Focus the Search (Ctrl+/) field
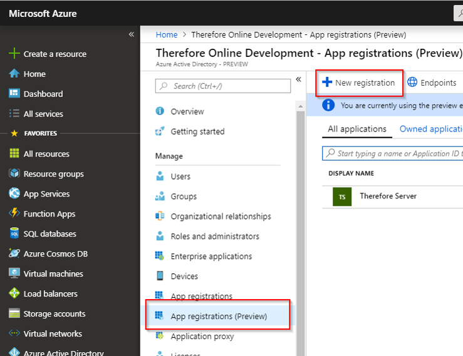The width and height of the screenshot is (463, 356). (223, 86)
